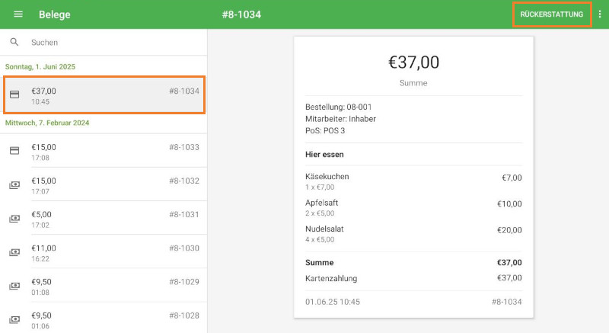Screen dimensions: 609x333
Task: Click cash icon for receipt #8-1030
Action: pyautogui.click(x=14, y=252)
